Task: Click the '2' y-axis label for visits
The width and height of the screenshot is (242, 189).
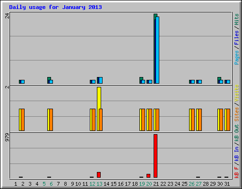Action: 7,87
